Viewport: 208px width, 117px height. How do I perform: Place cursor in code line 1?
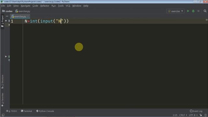[x=109, y=21]
